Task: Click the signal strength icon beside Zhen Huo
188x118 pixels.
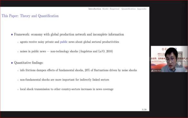Action: point(152,71)
